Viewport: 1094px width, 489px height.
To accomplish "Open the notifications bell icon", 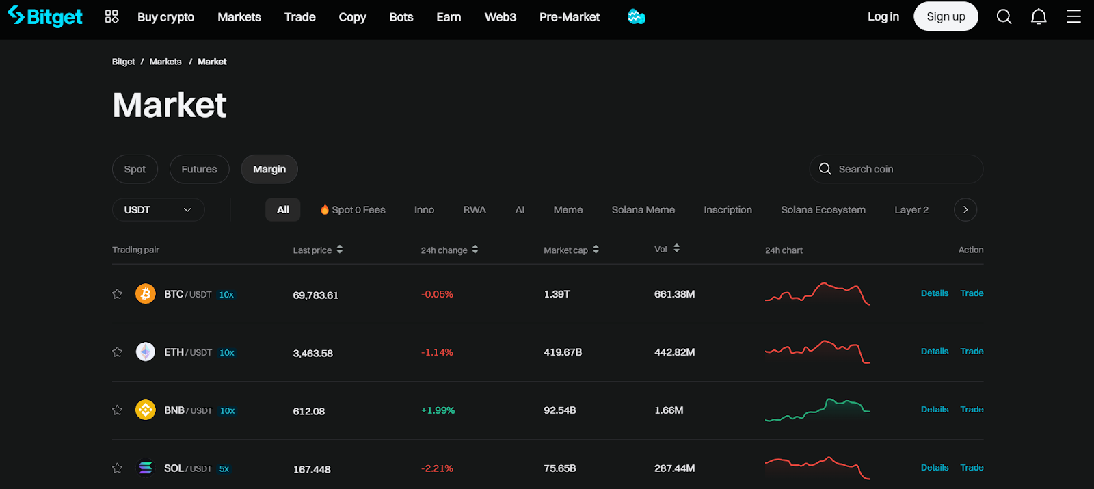I will pos(1039,16).
